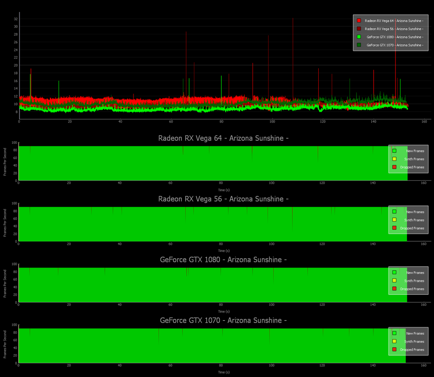The width and height of the screenshot is (434, 377).
Task: Click 'New Frames' label in GTX 1070 legend
Action: pos(415,333)
